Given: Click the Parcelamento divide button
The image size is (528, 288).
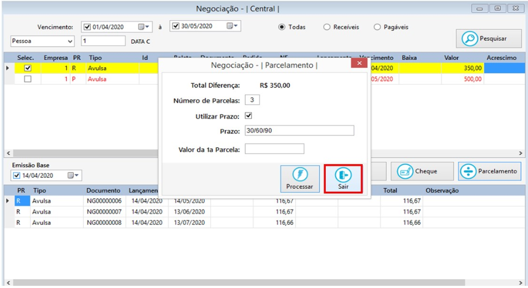Looking at the screenshot, I should tap(489, 171).
